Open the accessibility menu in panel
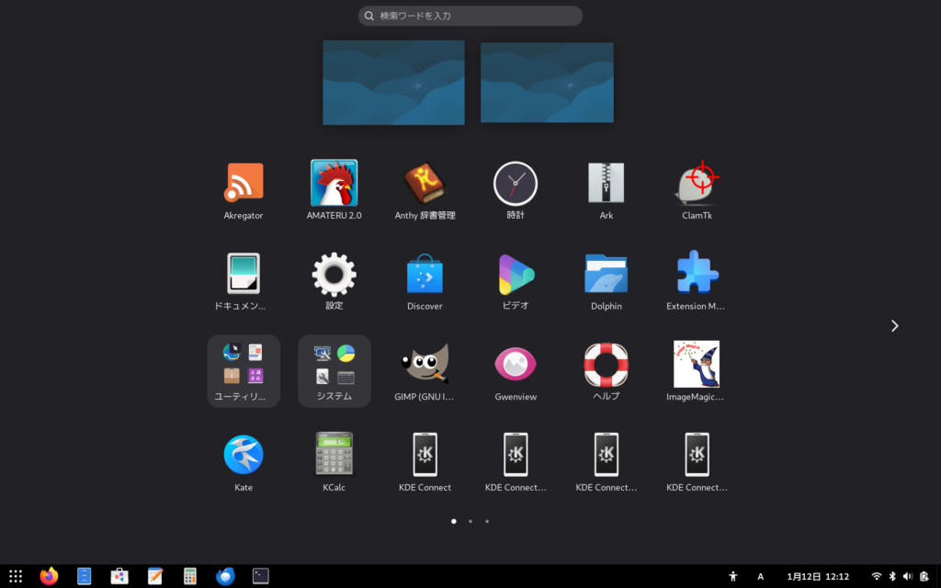 click(732, 576)
